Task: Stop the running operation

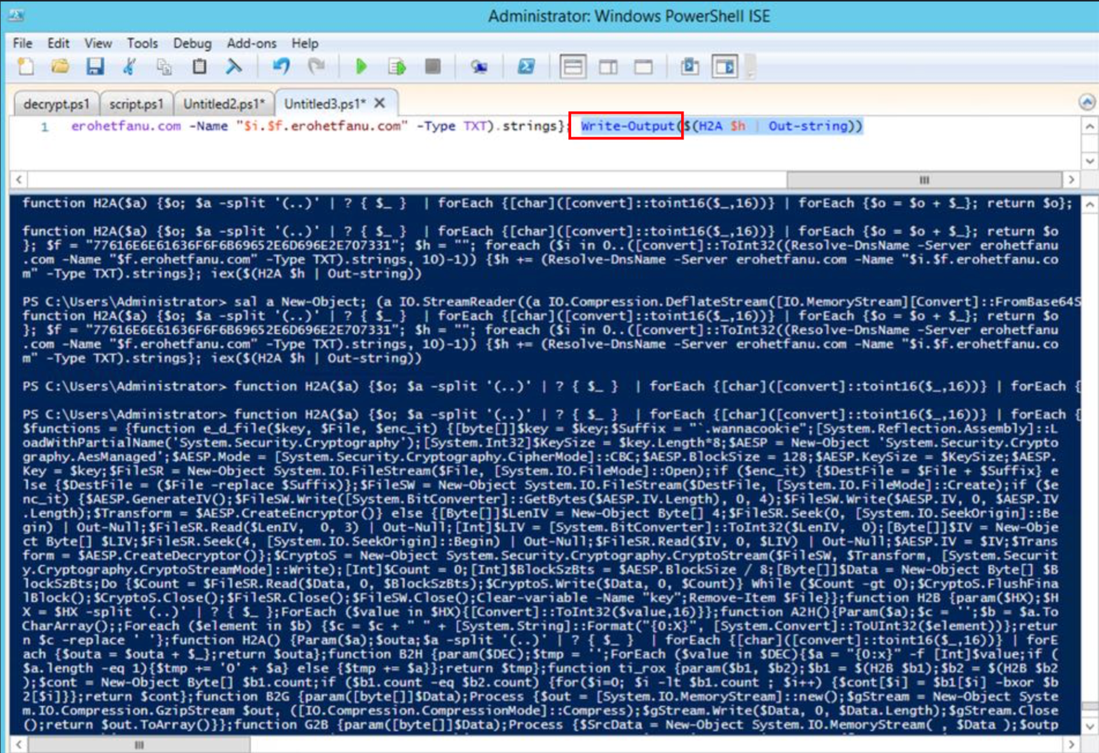Action: click(432, 66)
